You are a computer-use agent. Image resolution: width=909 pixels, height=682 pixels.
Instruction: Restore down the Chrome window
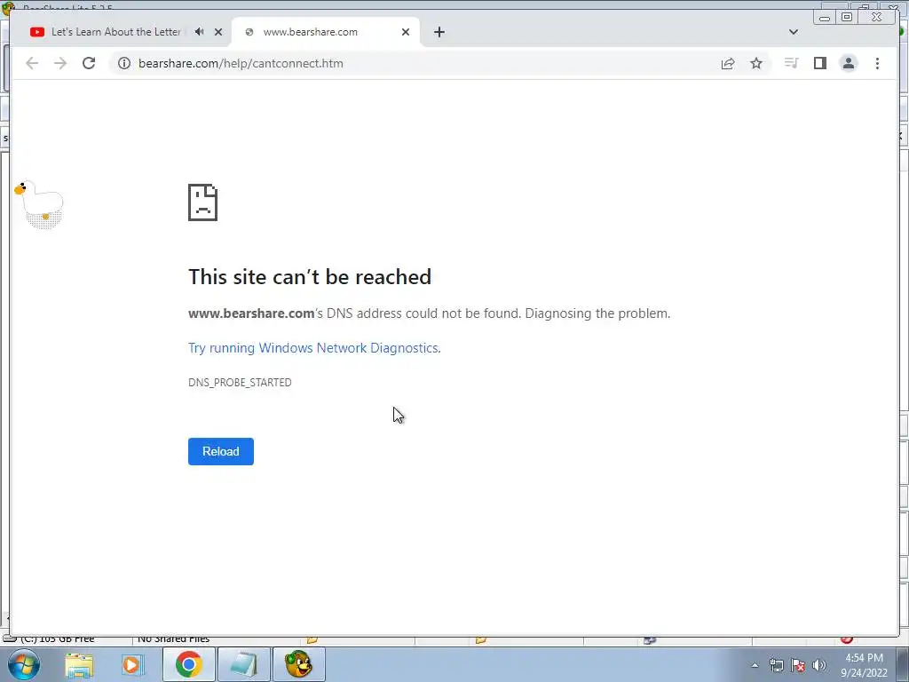click(x=847, y=18)
